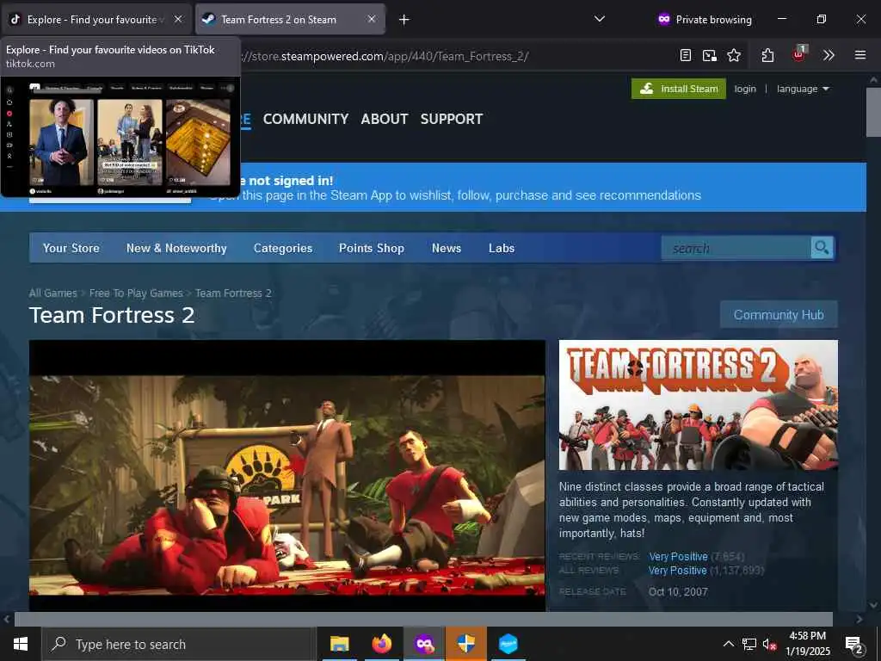Viewport: 881px width, 661px height.
Task: Open File Explorer from the taskbar
Action: pos(339,644)
